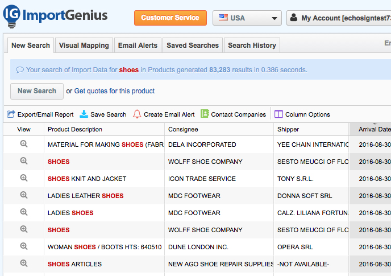The image size is (391, 276).
Task: Open view magnifier for TONY S.R.L. row
Action: (x=24, y=178)
